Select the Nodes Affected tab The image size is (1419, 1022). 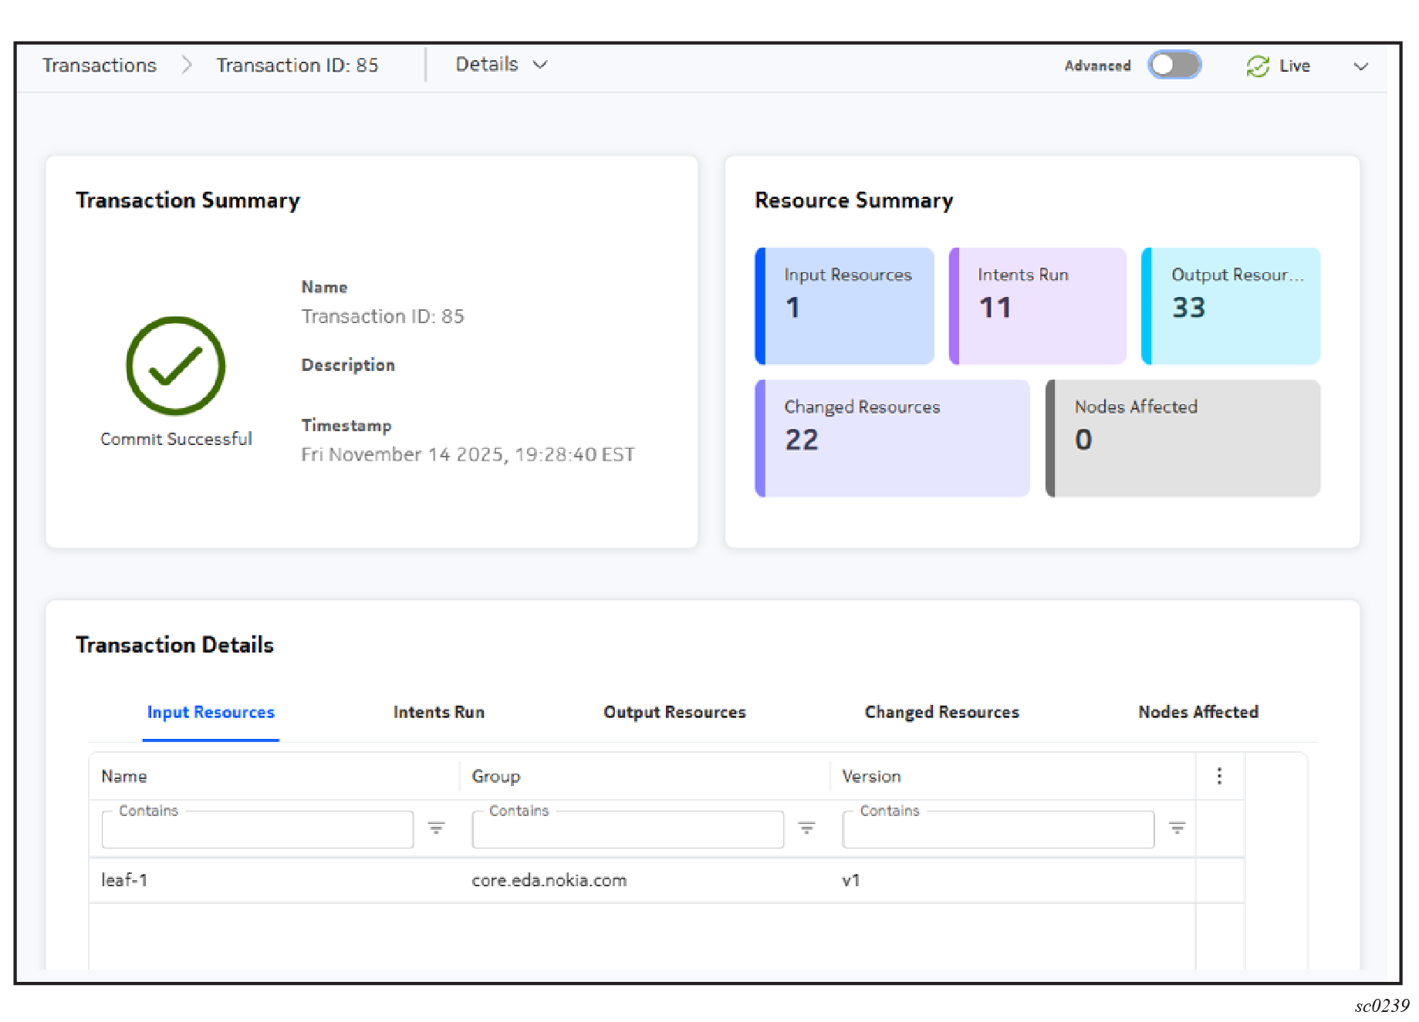[x=1198, y=712]
